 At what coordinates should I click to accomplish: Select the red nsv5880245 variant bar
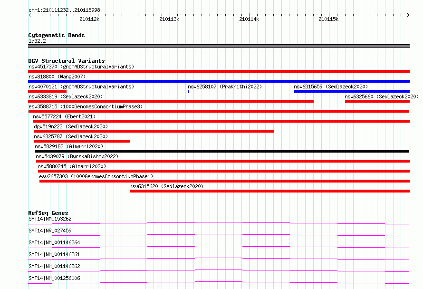tap(224, 171)
